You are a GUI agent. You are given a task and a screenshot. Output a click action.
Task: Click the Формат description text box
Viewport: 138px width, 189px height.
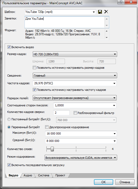[x=65, y=34]
